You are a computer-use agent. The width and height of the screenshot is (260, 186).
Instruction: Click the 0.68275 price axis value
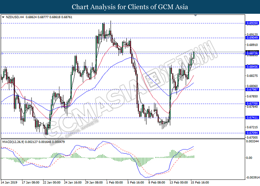[252, 76]
